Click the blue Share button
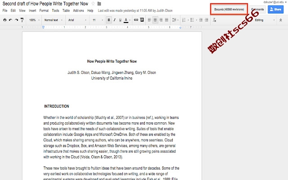The image size is (288, 180). [x=275, y=9]
